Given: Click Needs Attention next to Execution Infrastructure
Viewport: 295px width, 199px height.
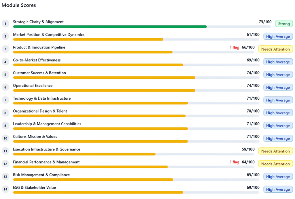Looking at the screenshot, I should click(275, 151).
